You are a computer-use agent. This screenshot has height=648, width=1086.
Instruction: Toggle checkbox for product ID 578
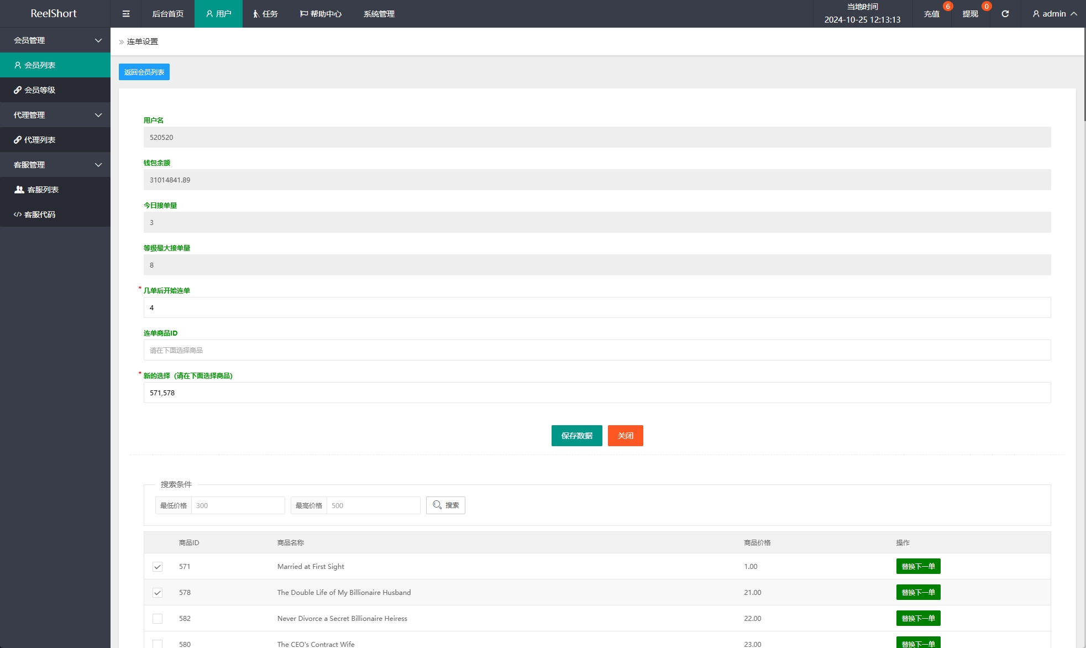(157, 593)
